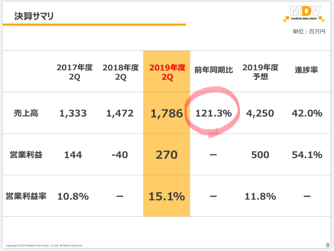334x251 pixels.
Task: Select the 営業利益率 row label
Action: tap(26, 196)
